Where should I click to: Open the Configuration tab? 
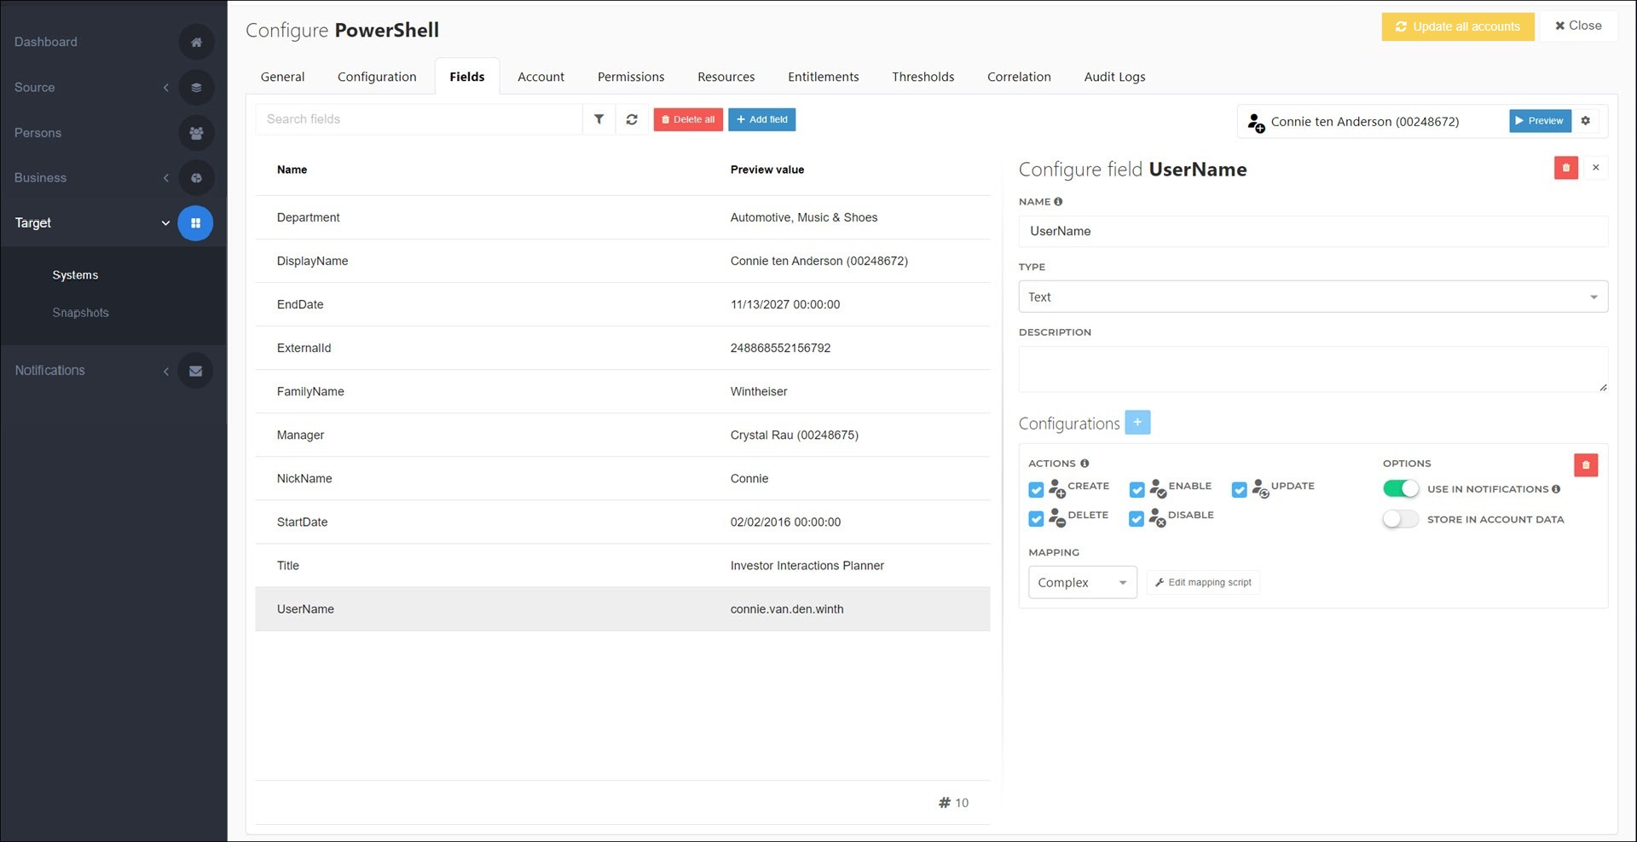point(377,77)
